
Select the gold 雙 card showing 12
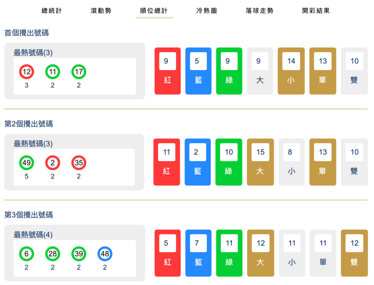354,253
